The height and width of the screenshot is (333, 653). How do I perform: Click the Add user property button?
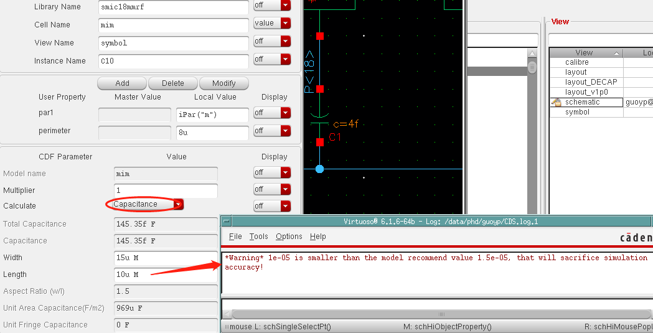point(122,83)
